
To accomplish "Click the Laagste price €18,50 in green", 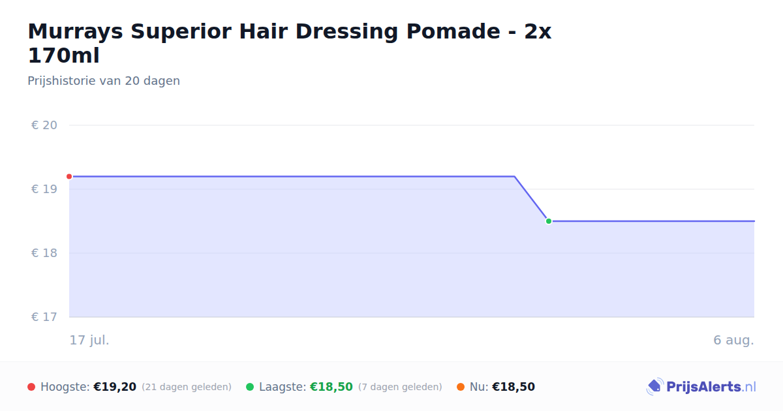I will [331, 387].
